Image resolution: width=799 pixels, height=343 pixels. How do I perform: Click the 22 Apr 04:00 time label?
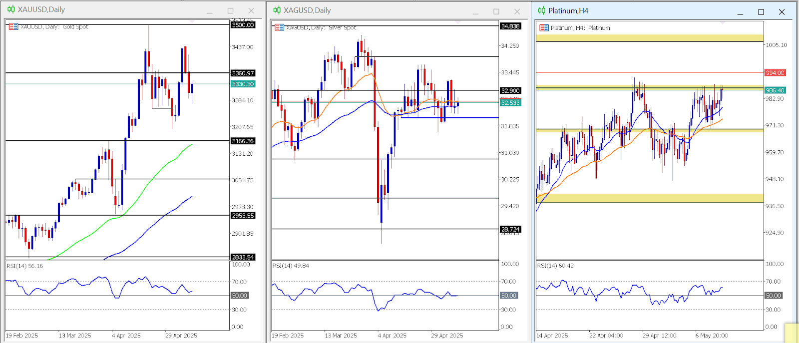point(606,336)
